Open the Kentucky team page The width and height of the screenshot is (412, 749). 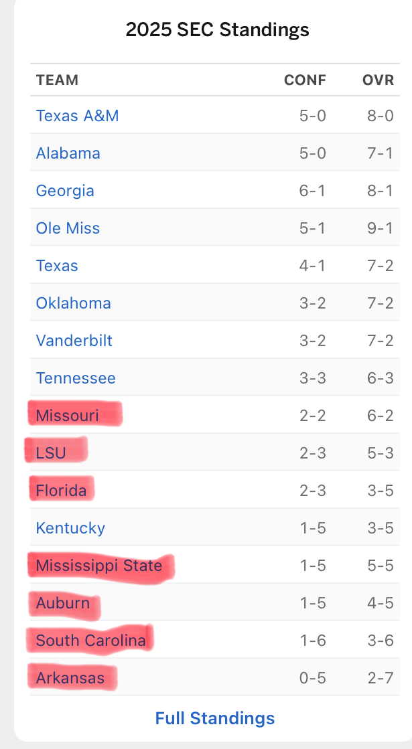pyautogui.click(x=70, y=528)
